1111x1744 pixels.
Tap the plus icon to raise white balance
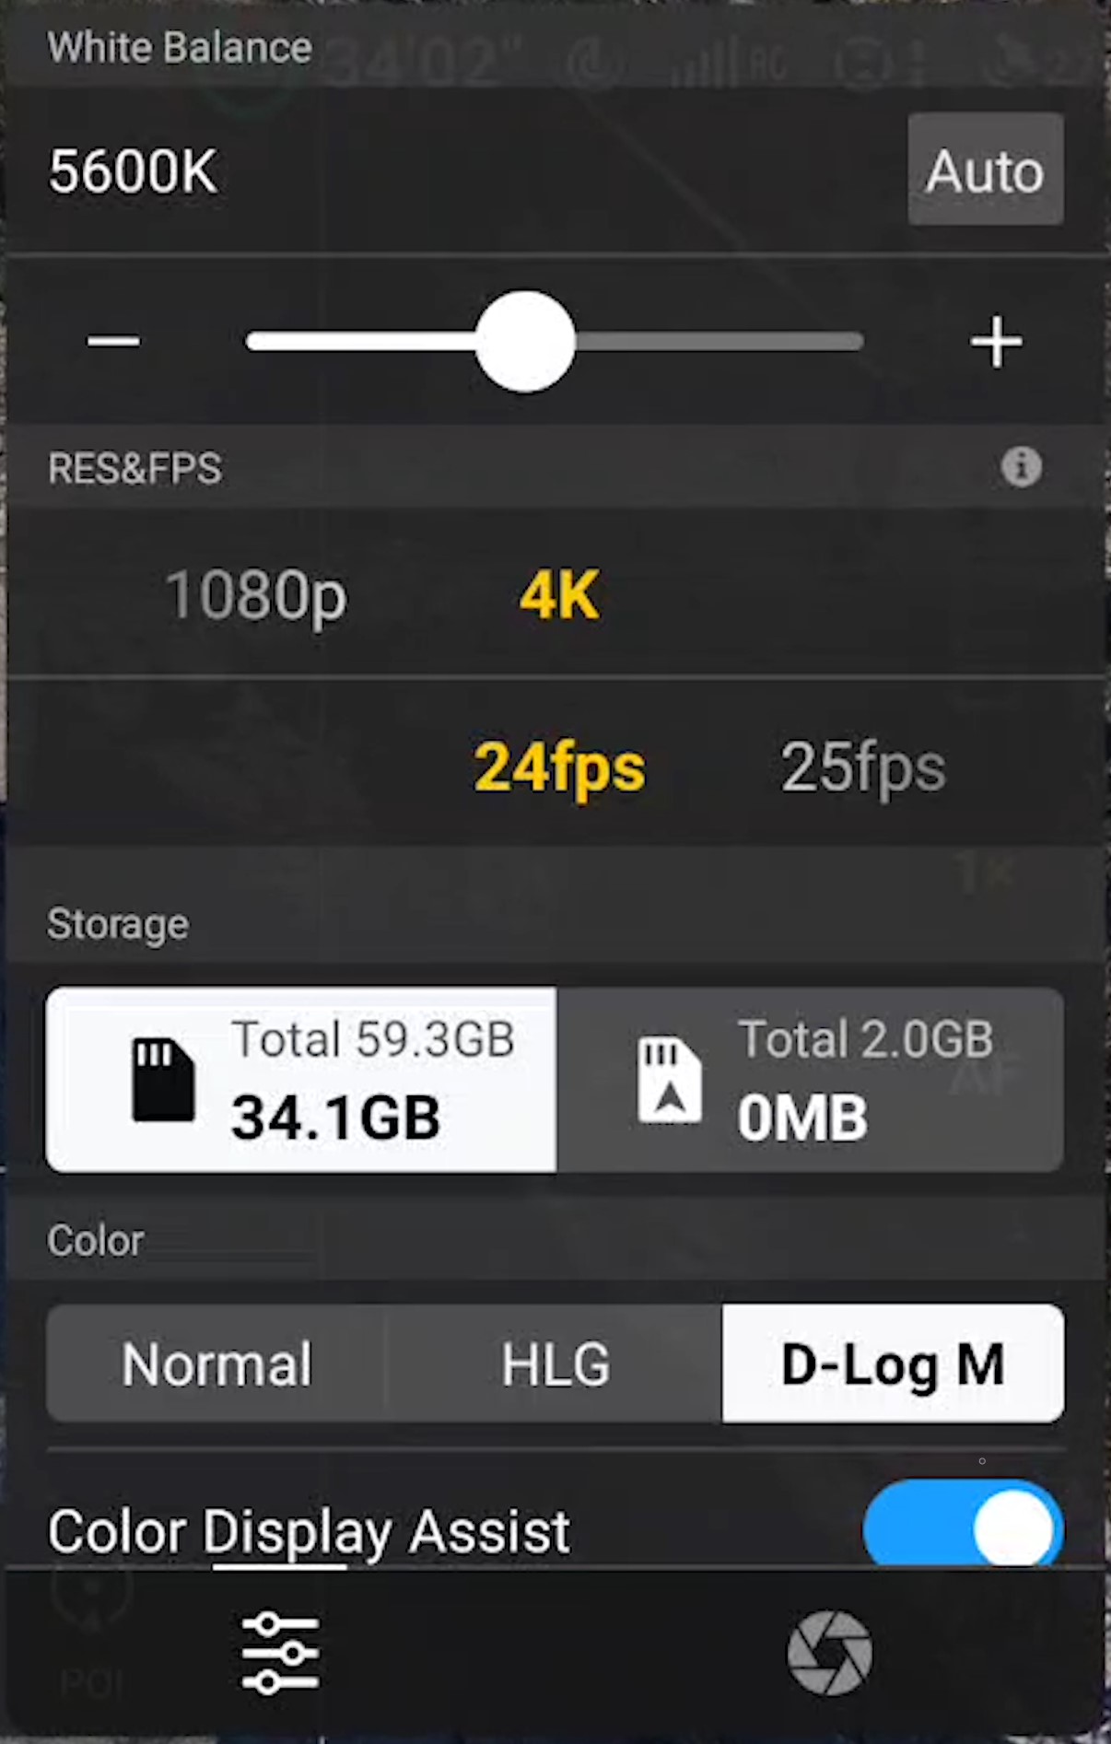click(x=996, y=342)
